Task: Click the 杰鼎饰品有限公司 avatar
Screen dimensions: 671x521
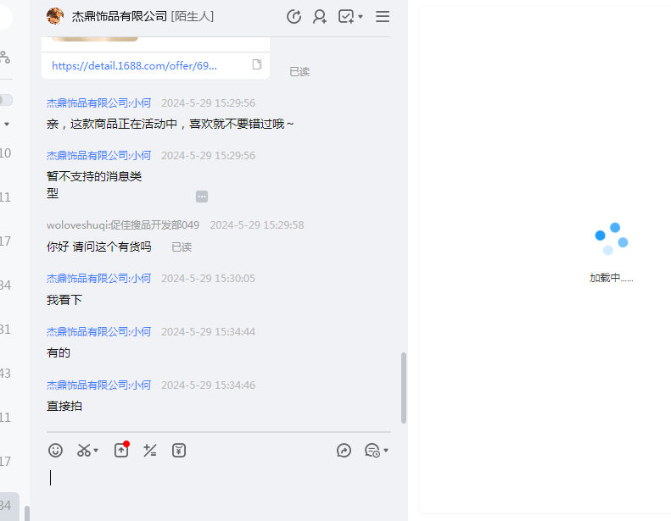Action: click(x=55, y=16)
